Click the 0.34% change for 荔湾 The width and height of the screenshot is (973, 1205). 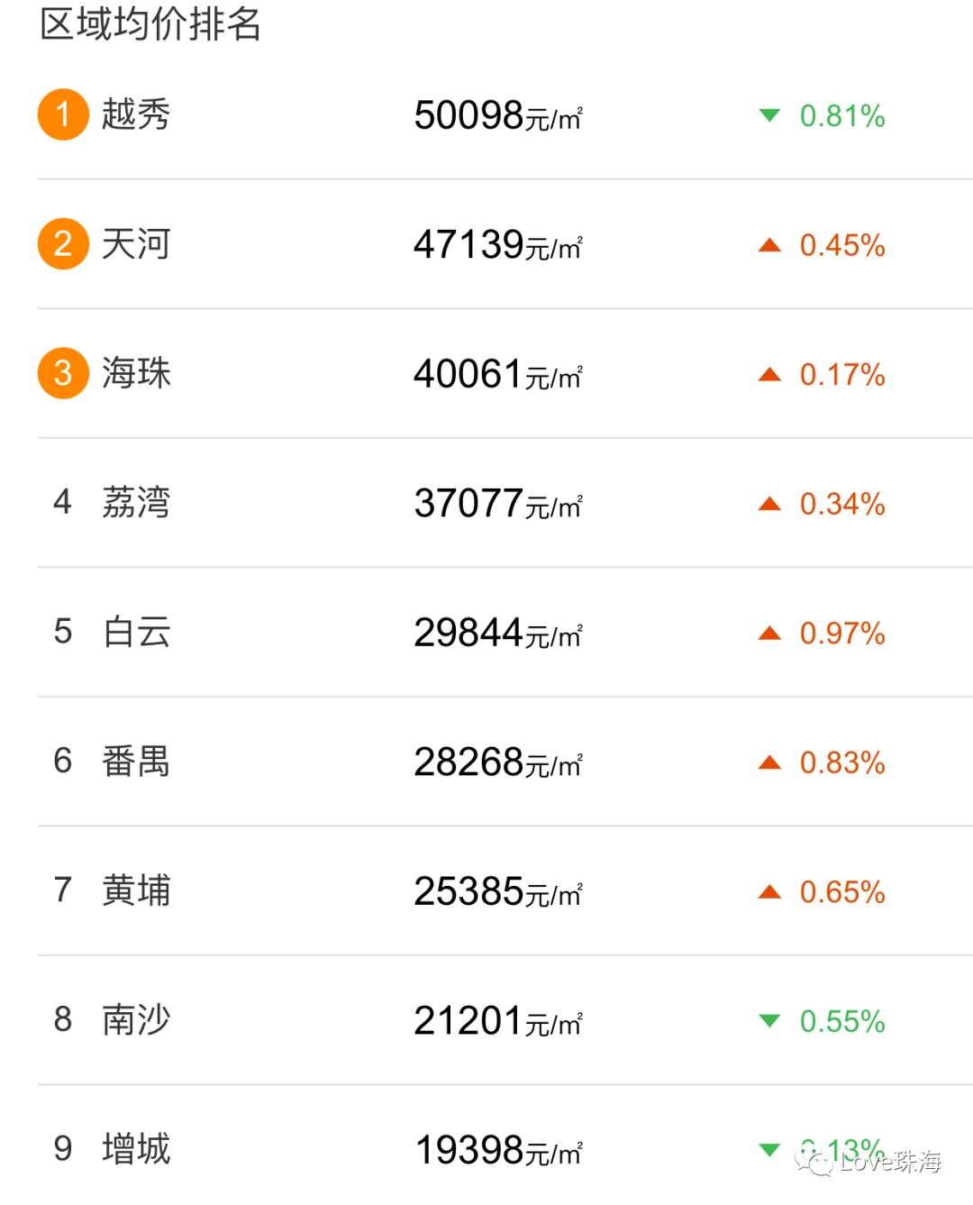(842, 504)
